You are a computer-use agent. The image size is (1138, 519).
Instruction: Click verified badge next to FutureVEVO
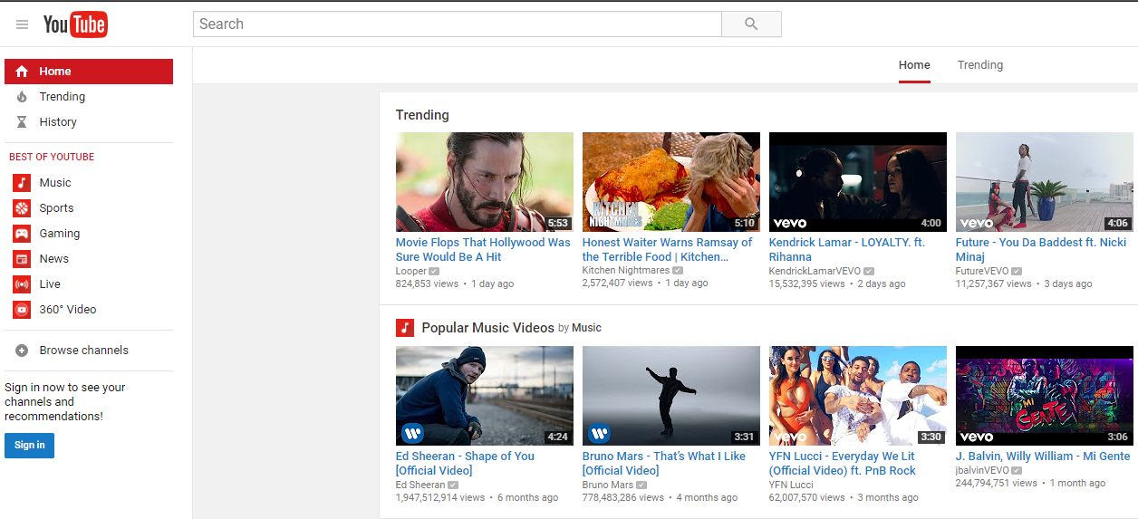(x=1017, y=271)
